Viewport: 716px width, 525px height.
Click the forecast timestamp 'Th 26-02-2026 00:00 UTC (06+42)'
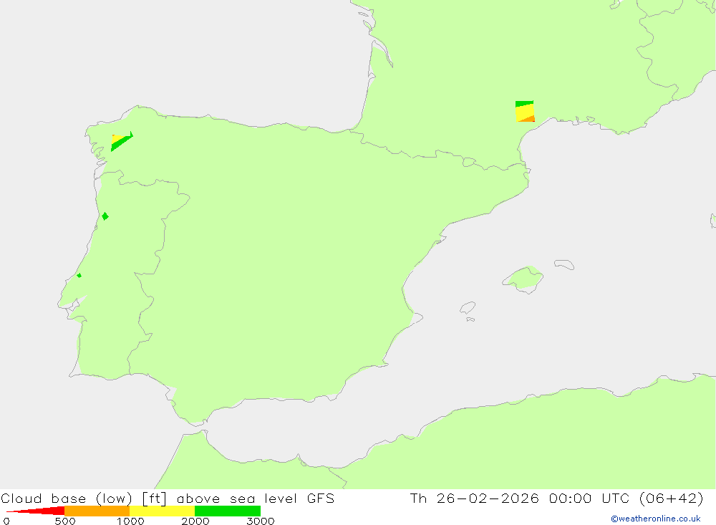click(x=556, y=498)
